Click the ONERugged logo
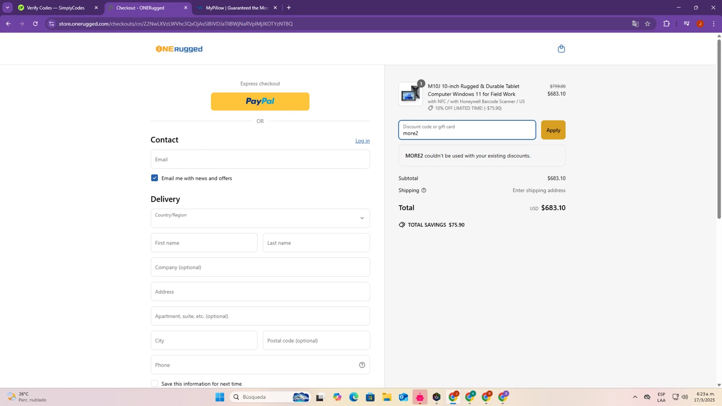Screen dimensions: 722x406 179,49
